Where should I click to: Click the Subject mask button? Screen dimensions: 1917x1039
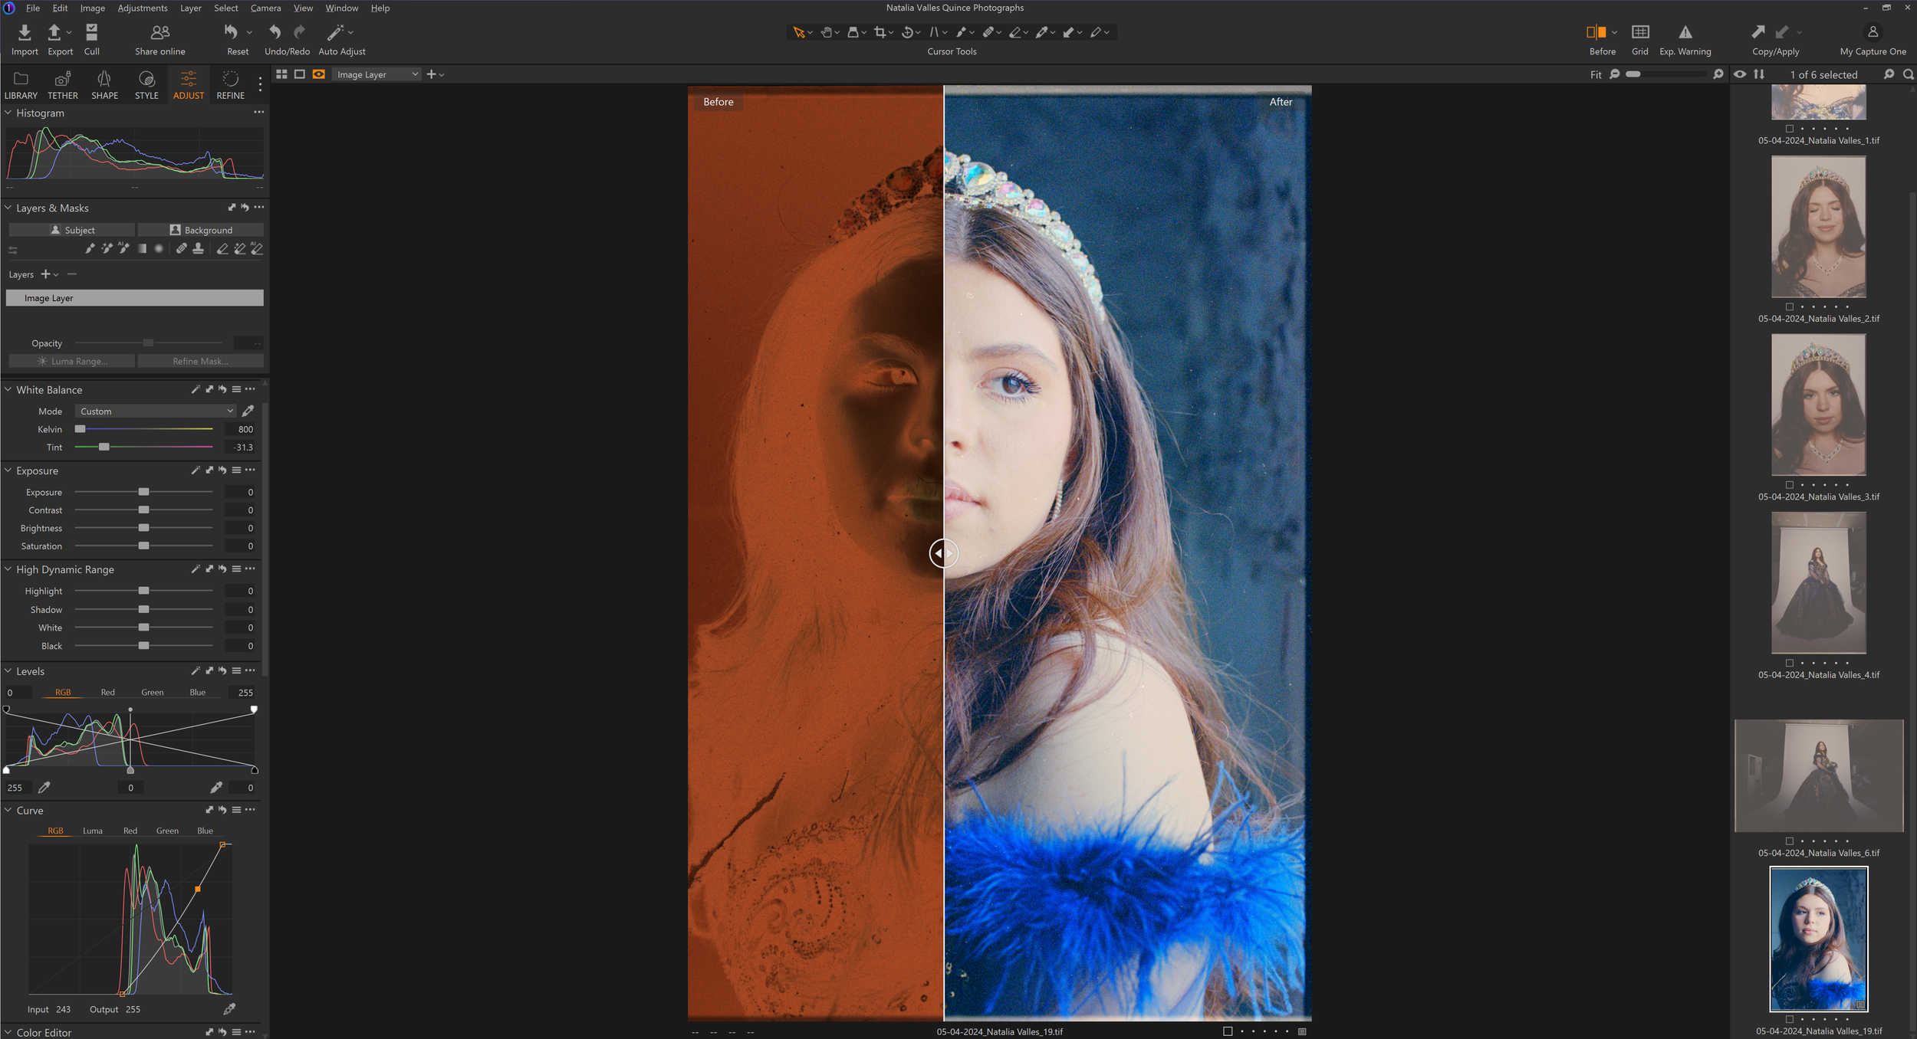pos(72,230)
